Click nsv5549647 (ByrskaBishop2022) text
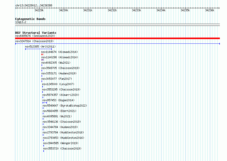Image resolution: width=227 pixels, height=161 pixels. pyautogui.click(x=65, y=106)
